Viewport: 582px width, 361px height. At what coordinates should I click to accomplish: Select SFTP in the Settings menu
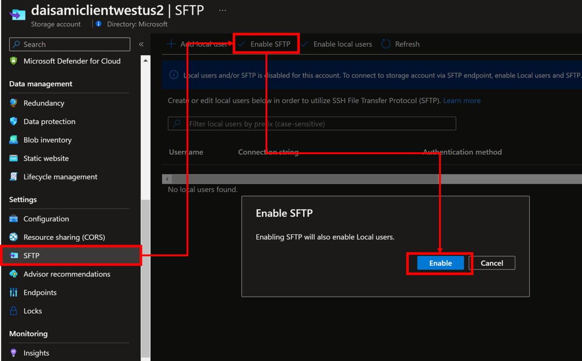[x=71, y=255]
